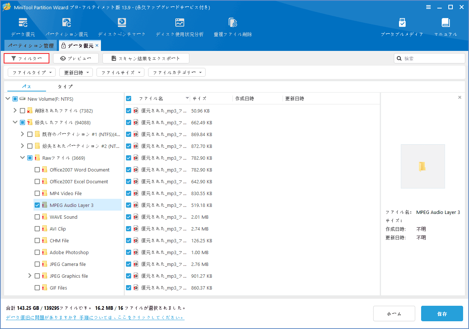
Task: Open the file type (ファイルタイプ) dropdown
Action: point(32,72)
